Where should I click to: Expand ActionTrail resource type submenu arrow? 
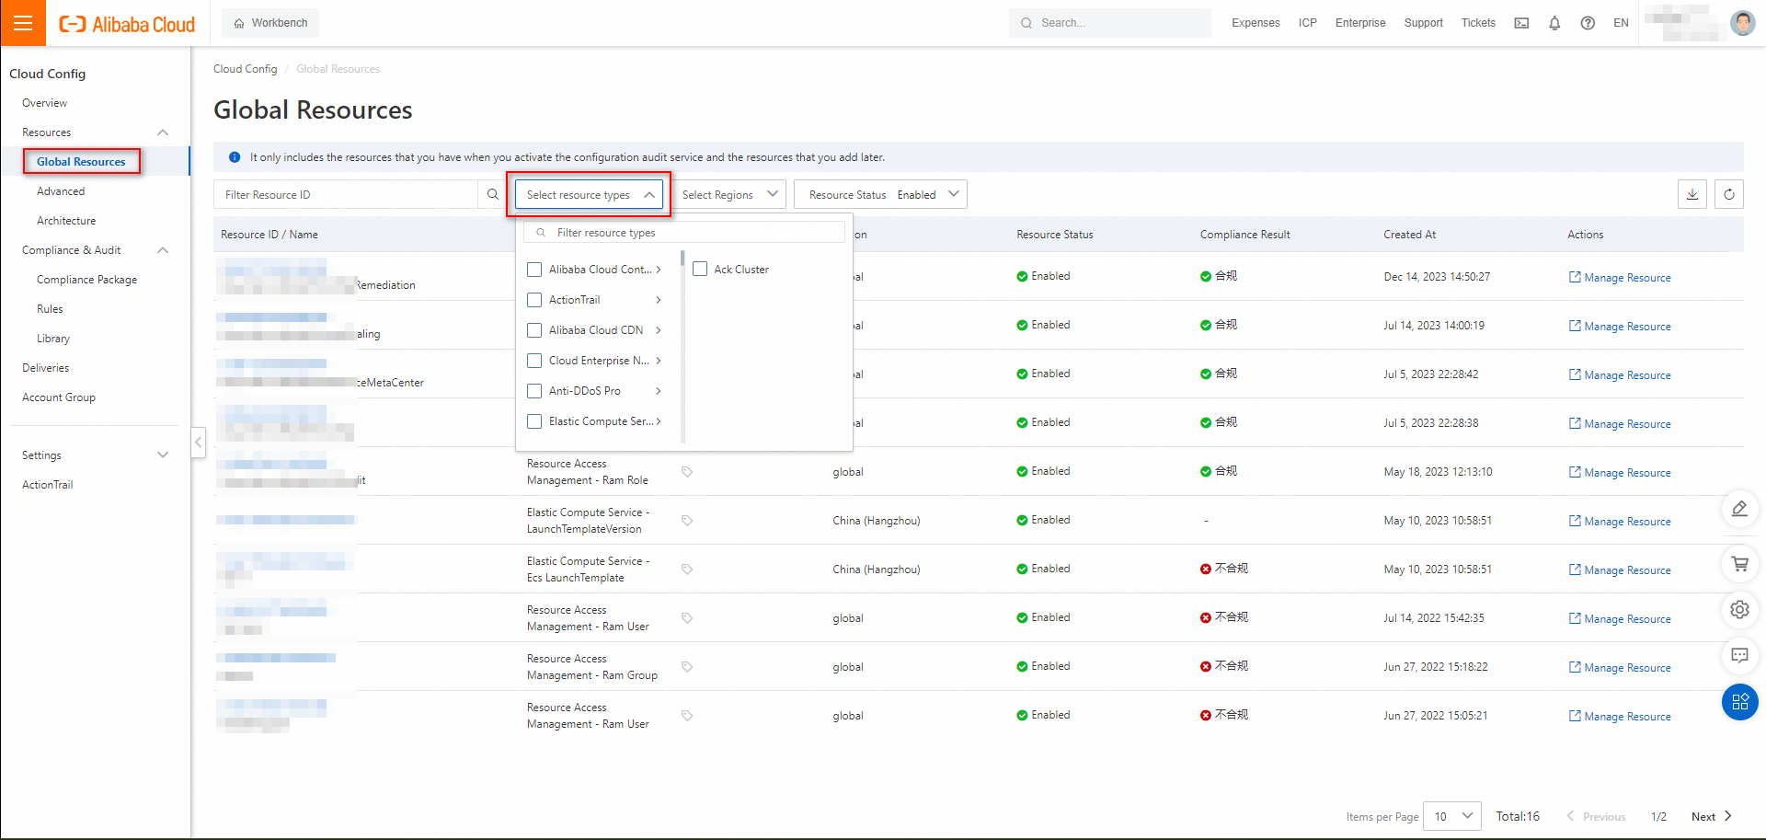click(x=659, y=300)
